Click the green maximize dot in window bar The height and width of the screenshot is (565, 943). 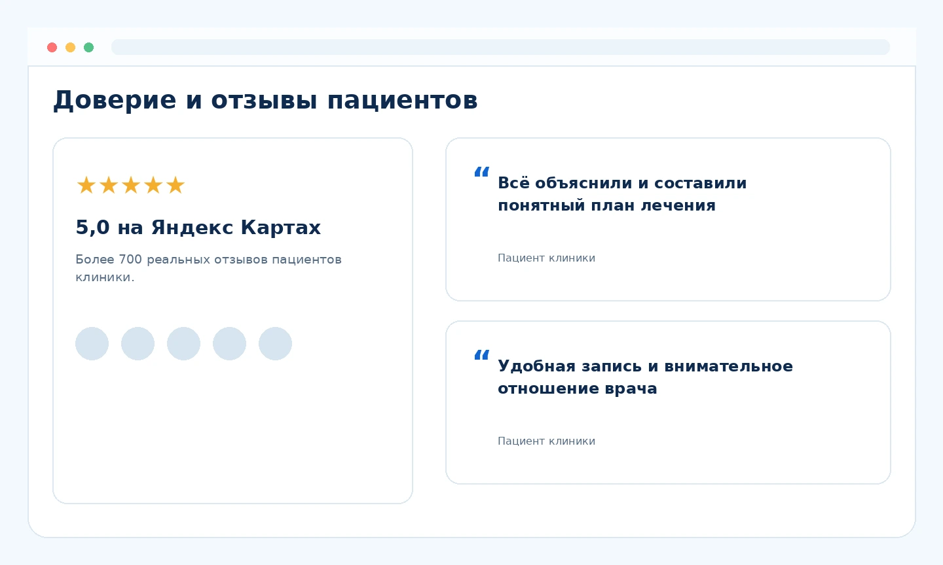tap(89, 47)
